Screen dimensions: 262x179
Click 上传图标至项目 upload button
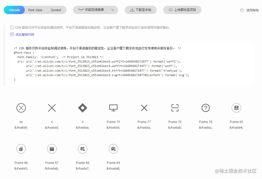pyautogui.click(x=182, y=10)
